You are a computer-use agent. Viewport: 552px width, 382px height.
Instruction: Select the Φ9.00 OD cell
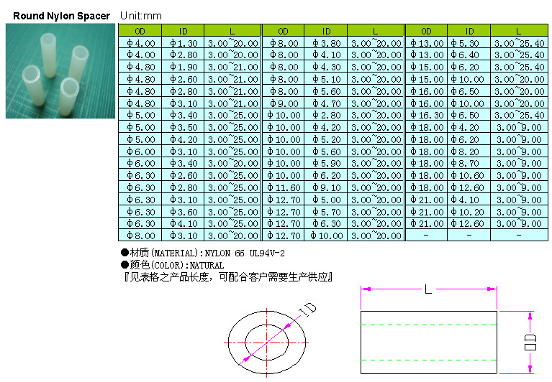pyautogui.click(x=283, y=103)
